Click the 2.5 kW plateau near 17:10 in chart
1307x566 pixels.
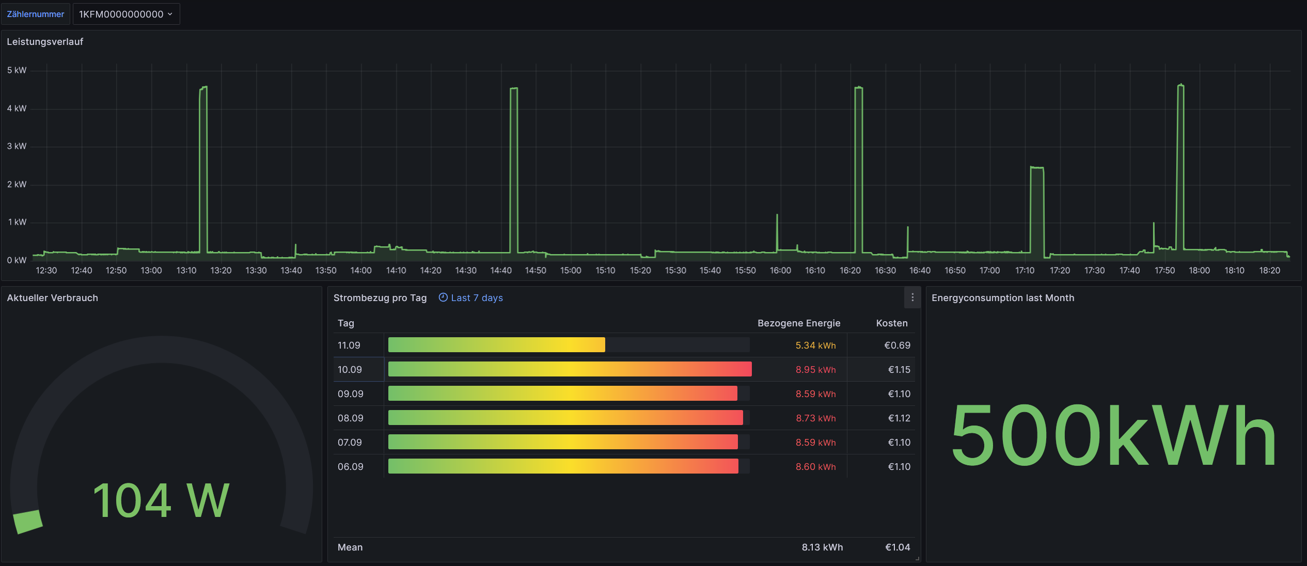pyautogui.click(x=1036, y=167)
